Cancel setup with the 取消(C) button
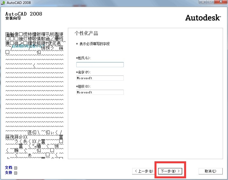The width and height of the screenshot is (228, 180). click(x=210, y=171)
